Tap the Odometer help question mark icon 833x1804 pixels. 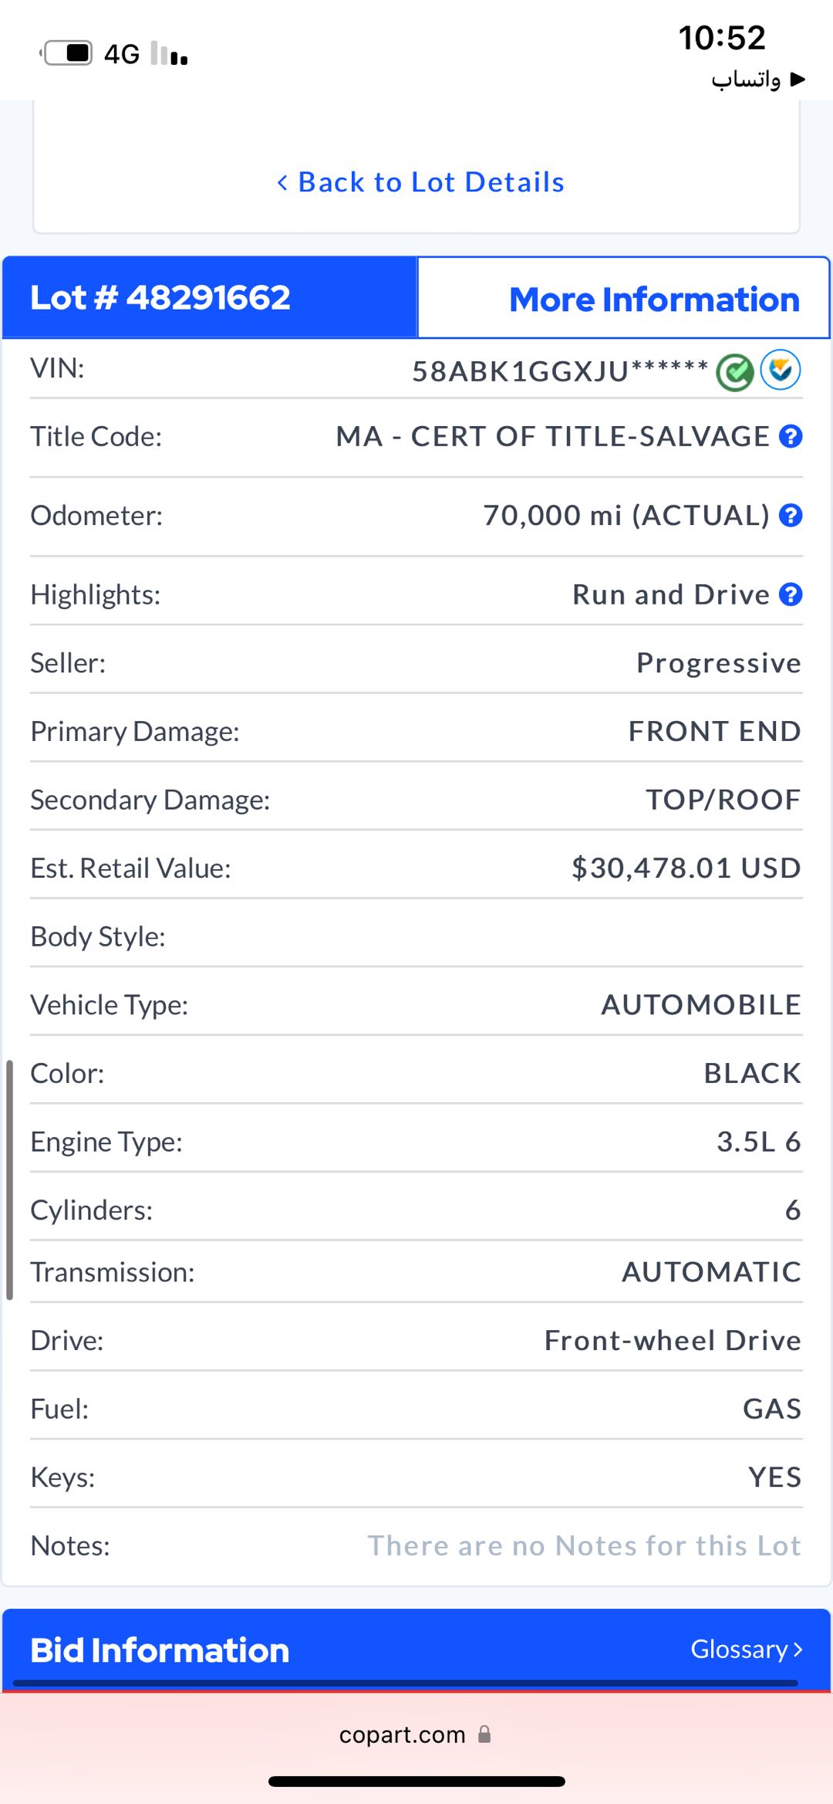(x=791, y=516)
